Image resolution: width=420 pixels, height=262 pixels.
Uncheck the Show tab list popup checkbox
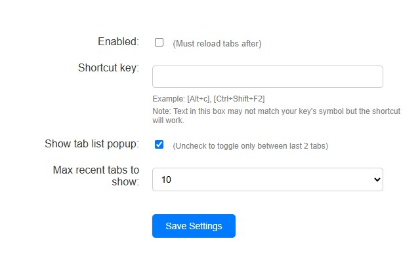(159, 145)
